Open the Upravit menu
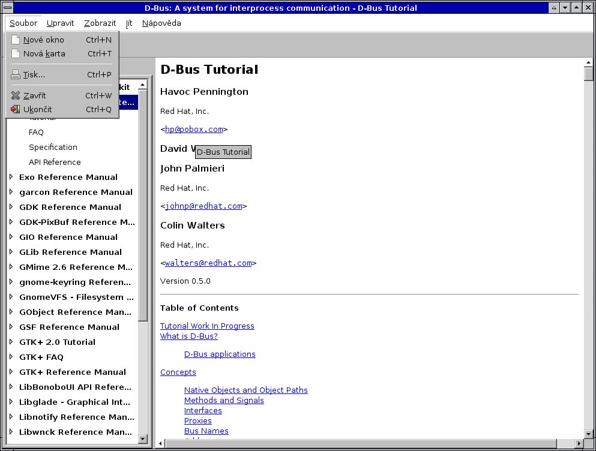The width and height of the screenshot is (596, 451). 60,23
